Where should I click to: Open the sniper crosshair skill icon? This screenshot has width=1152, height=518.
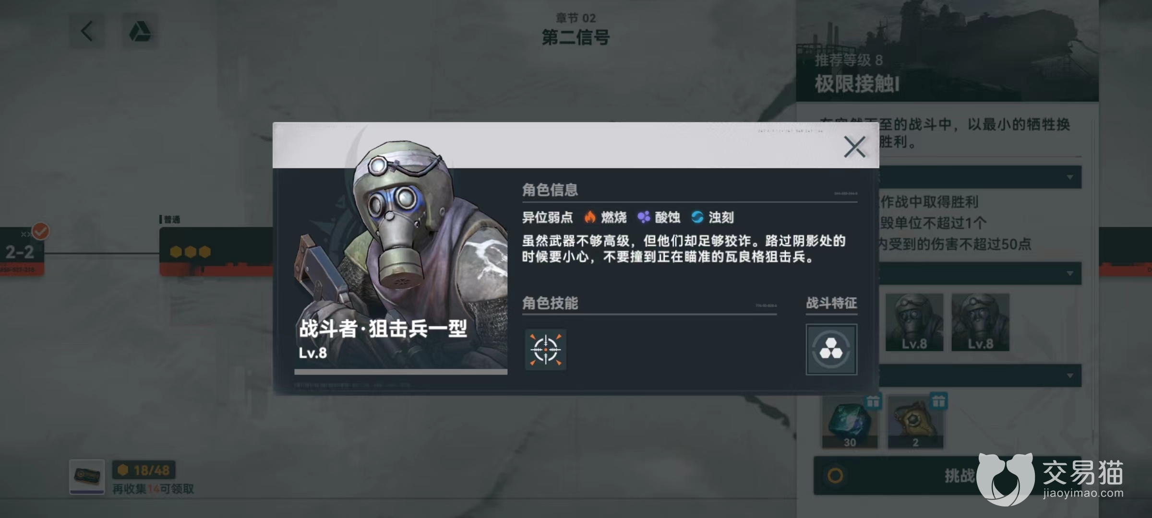[x=545, y=350]
